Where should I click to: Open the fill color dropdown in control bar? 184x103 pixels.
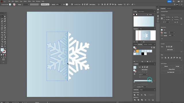pyautogui.click(x=12, y=5)
